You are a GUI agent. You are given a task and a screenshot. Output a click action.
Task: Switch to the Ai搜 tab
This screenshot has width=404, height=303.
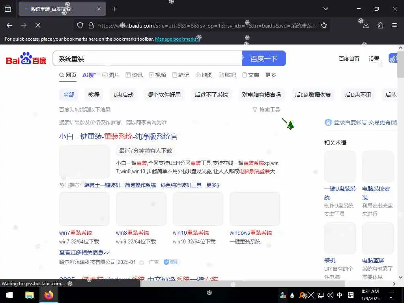point(89,75)
